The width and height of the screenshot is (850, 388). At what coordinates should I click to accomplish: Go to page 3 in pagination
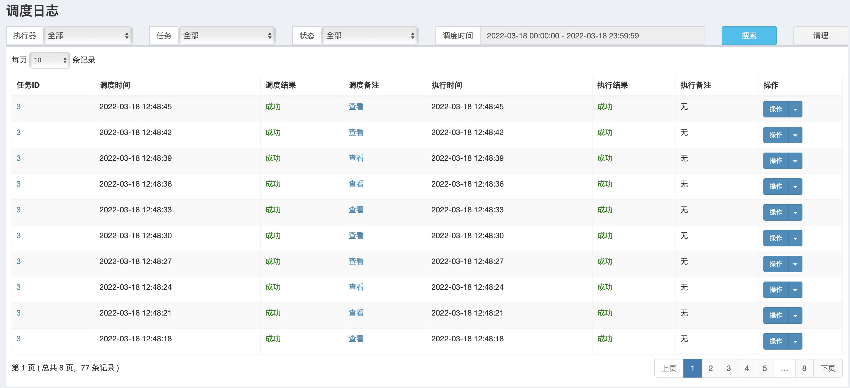tap(728, 368)
